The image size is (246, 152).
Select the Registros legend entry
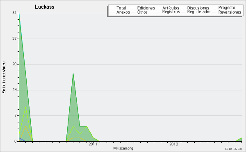[171, 12]
